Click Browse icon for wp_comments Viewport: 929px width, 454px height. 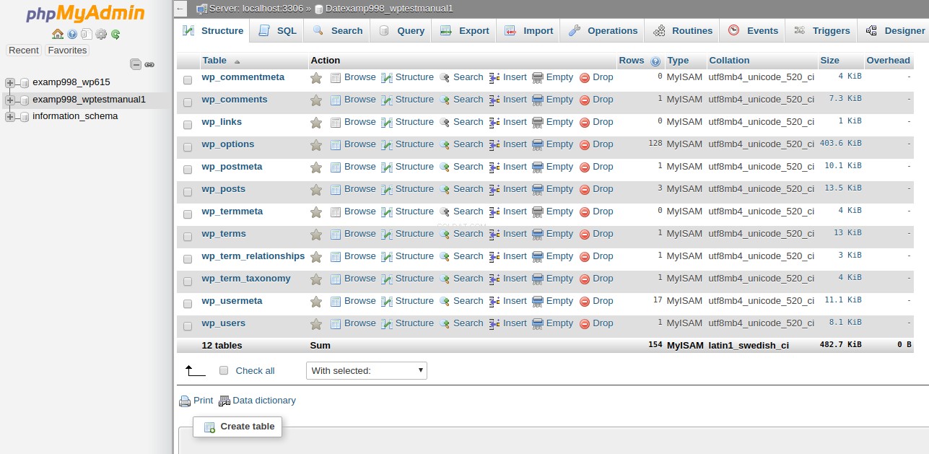pyautogui.click(x=336, y=100)
